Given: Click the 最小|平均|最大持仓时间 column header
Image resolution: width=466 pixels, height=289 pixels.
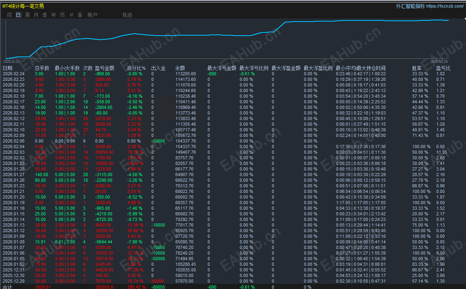Looking at the screenshot, I should [360, 68].
